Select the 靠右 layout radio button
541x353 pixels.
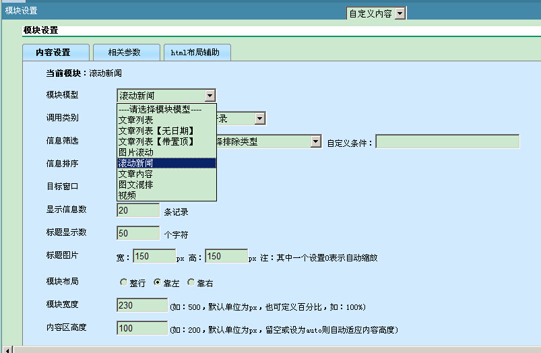tap(191, 283)
